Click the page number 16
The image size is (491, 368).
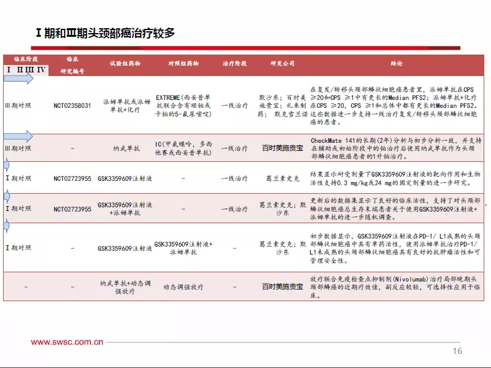(x=457, y=351)
